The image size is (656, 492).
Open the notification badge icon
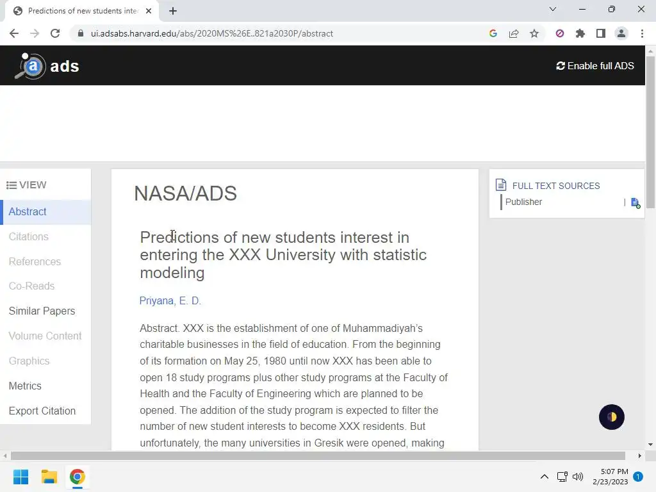(x=638, y=477)
